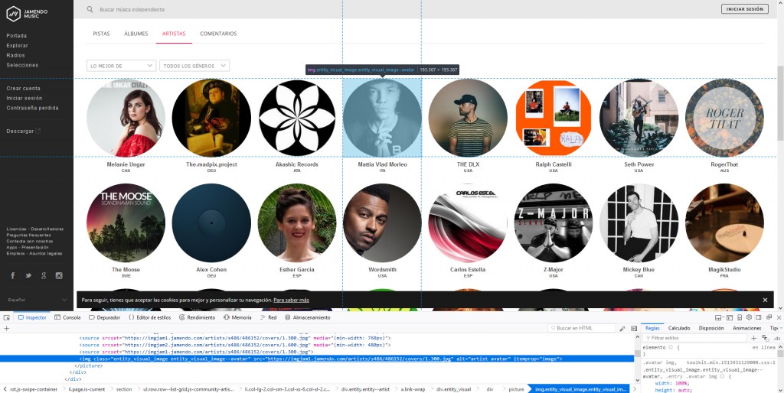This screenshot has height=393, width=784.
Task: Click the add new rule plus icon
Action: 753,337
